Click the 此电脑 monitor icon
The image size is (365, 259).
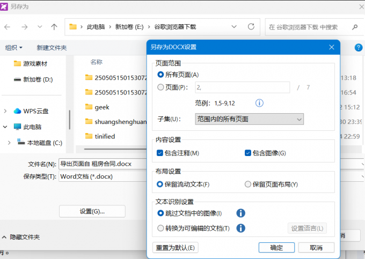point(17,127)
